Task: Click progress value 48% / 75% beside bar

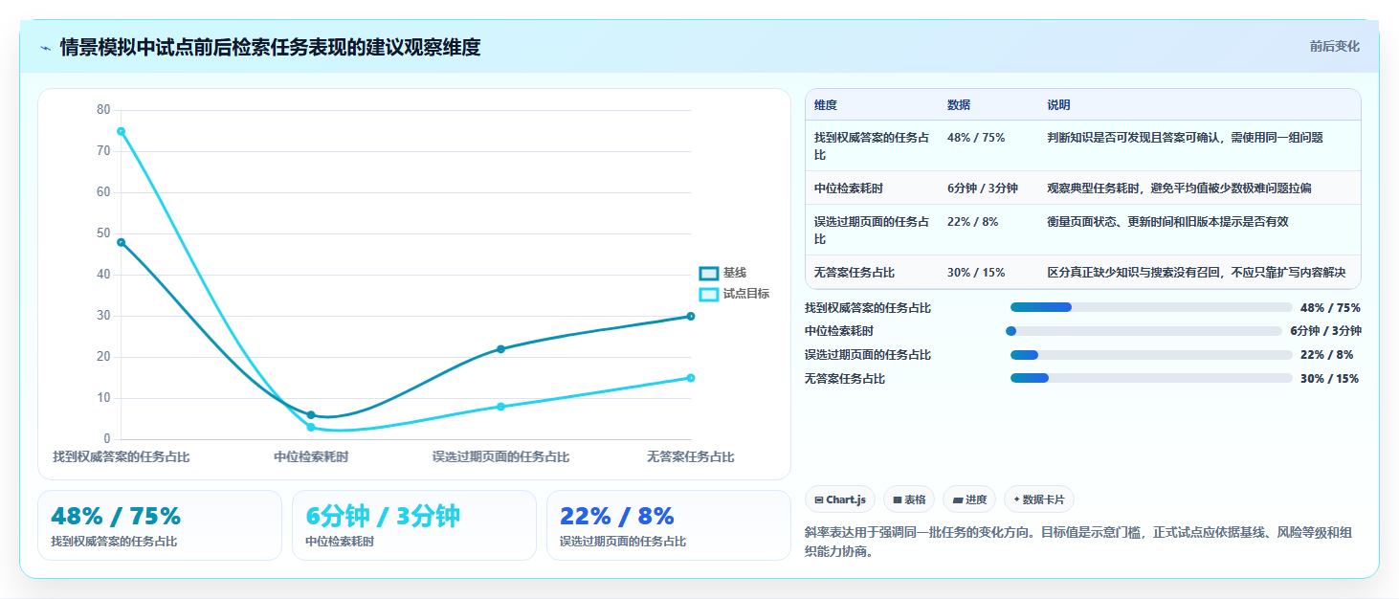Action: pyautogui.click(x=1330, y=307)
